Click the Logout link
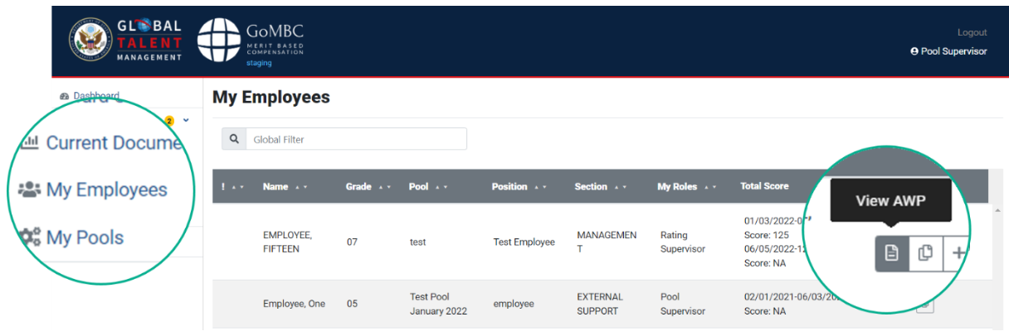Viewport: 1009px width, 336px height. point(972,32)
